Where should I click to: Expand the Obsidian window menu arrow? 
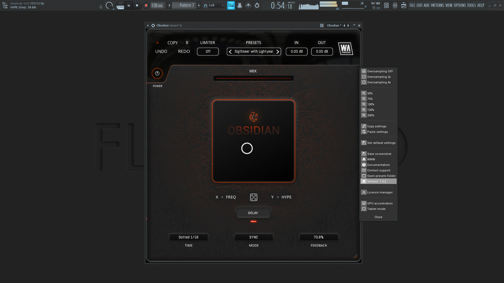click(148, 25)
